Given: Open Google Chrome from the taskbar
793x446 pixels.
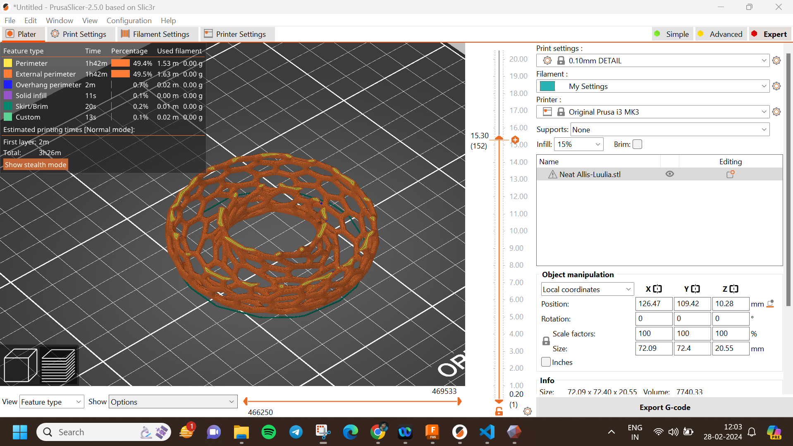Looking at the screenshot, I should [x=378, y=432].
